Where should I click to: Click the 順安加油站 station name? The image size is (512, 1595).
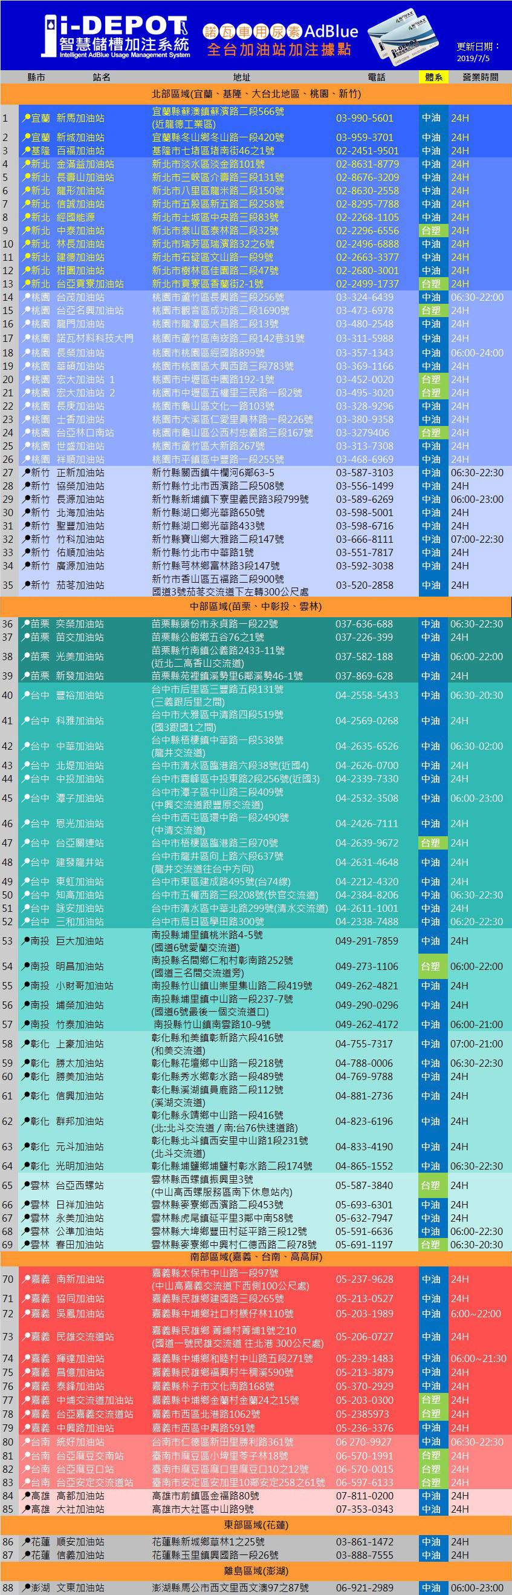tap(80, 1542)
